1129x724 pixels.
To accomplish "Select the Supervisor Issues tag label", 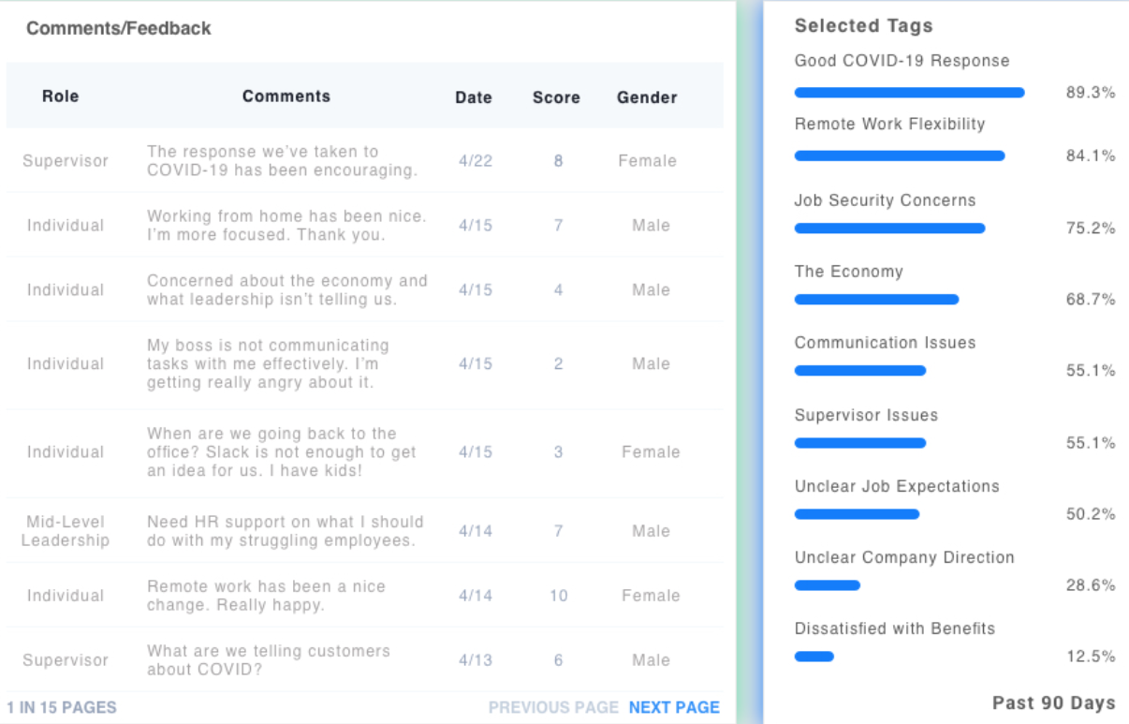I will [x=866, y=415].
